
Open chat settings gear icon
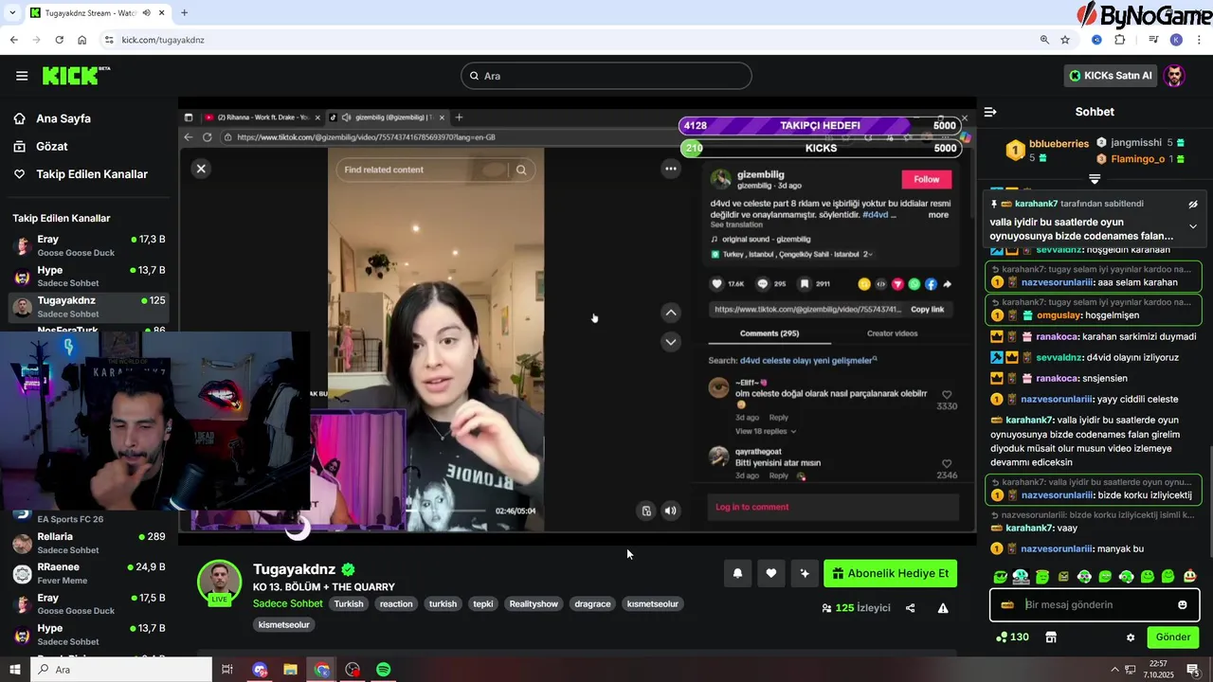[1130, 637]
